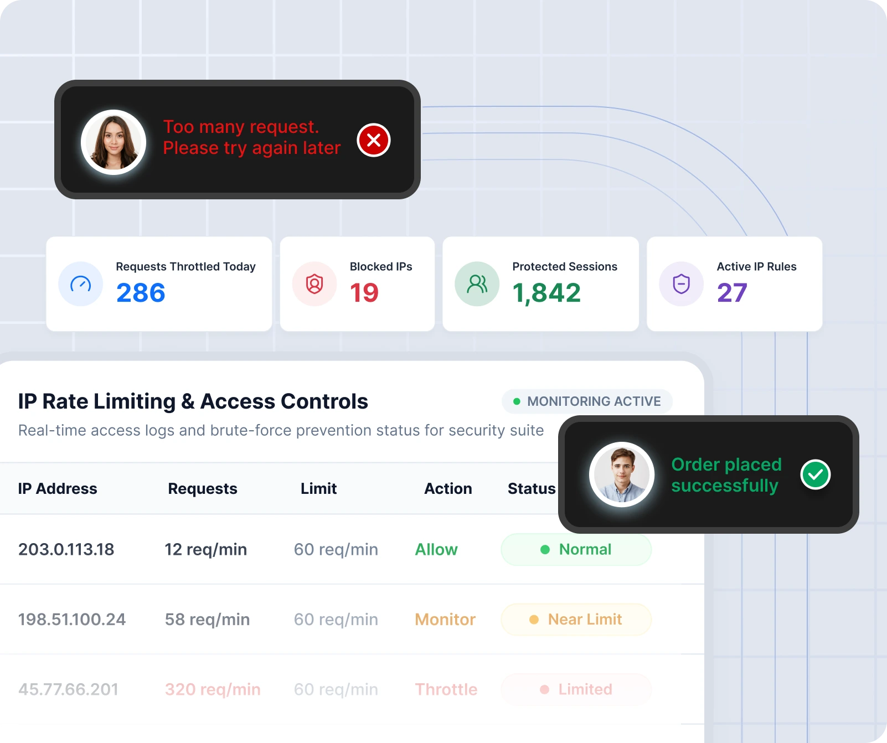
Task: Click the 60 req/min limit for 45.77.66.201
Action: 336,689
